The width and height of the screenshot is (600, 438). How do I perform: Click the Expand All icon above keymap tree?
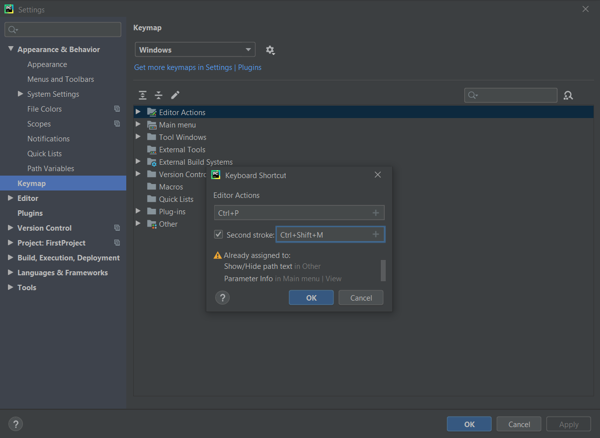(143, 95)
